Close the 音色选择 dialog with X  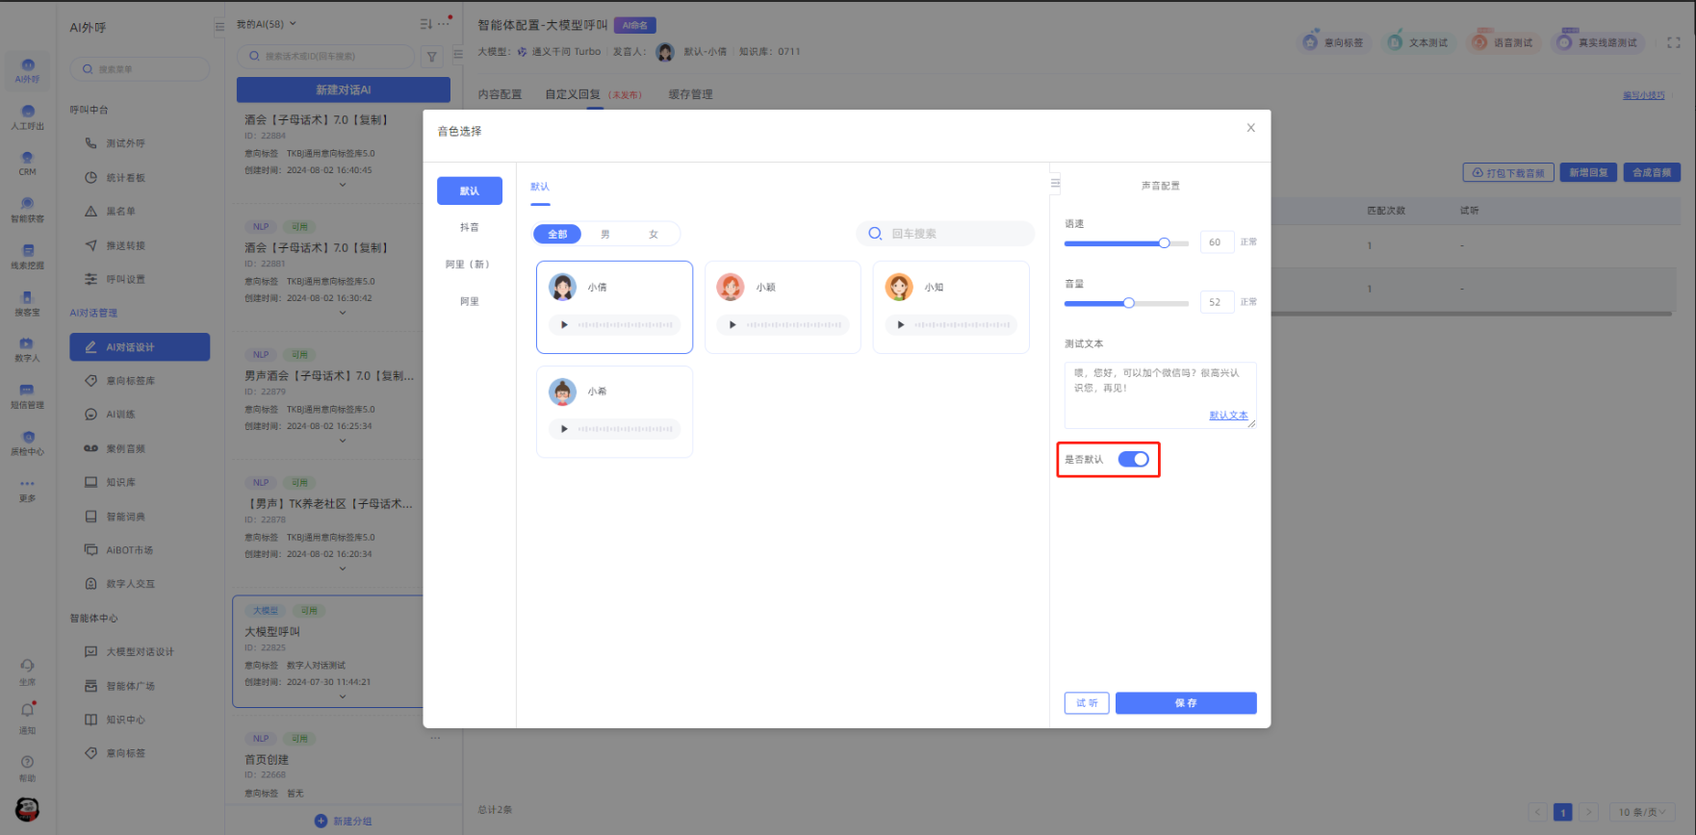[x=1250, y=128]
